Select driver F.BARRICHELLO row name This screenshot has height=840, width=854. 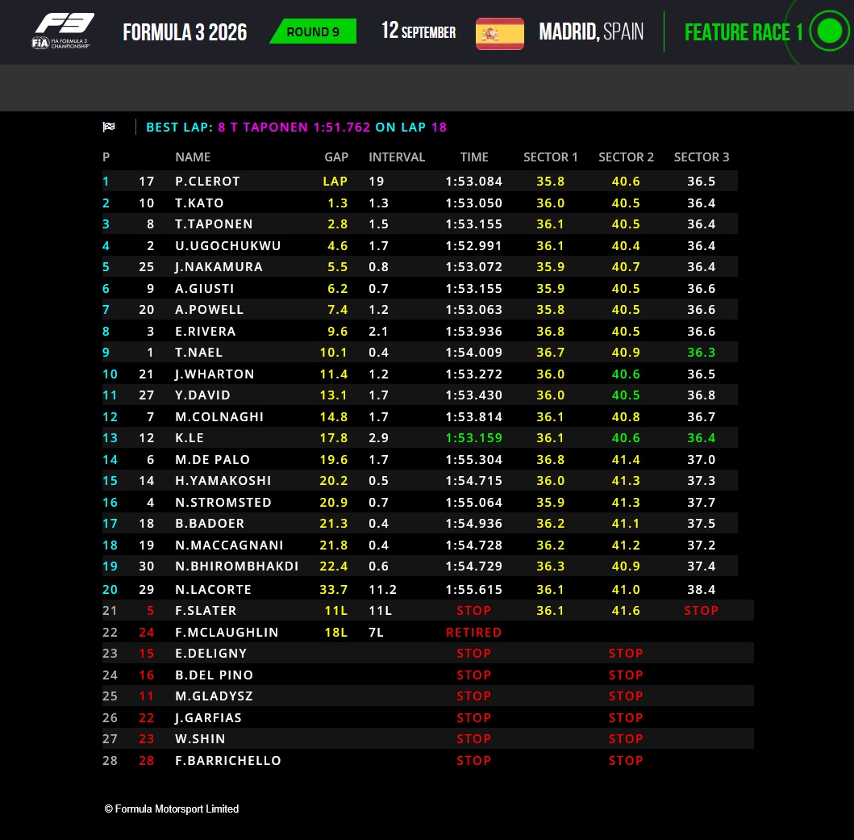pos(227,760)
